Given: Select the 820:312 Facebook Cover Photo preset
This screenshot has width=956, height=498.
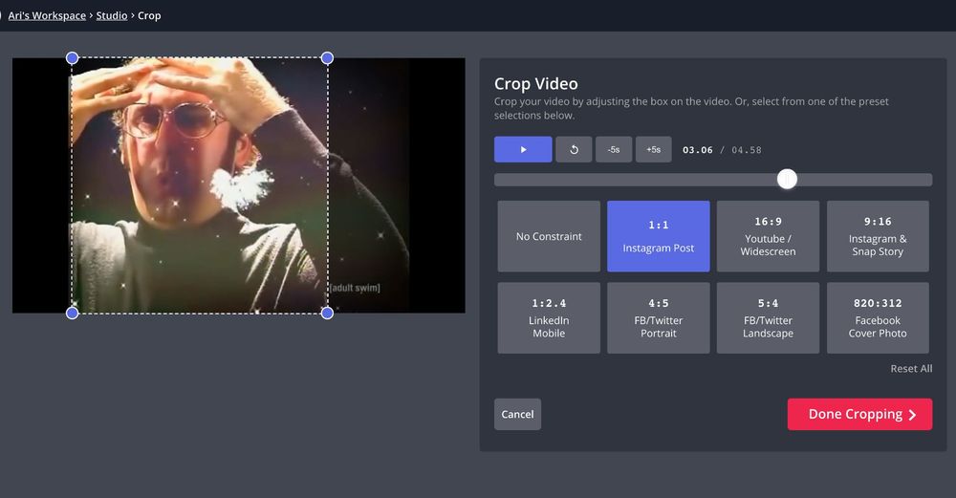Looking at the screenshot, I should point(878,317).
